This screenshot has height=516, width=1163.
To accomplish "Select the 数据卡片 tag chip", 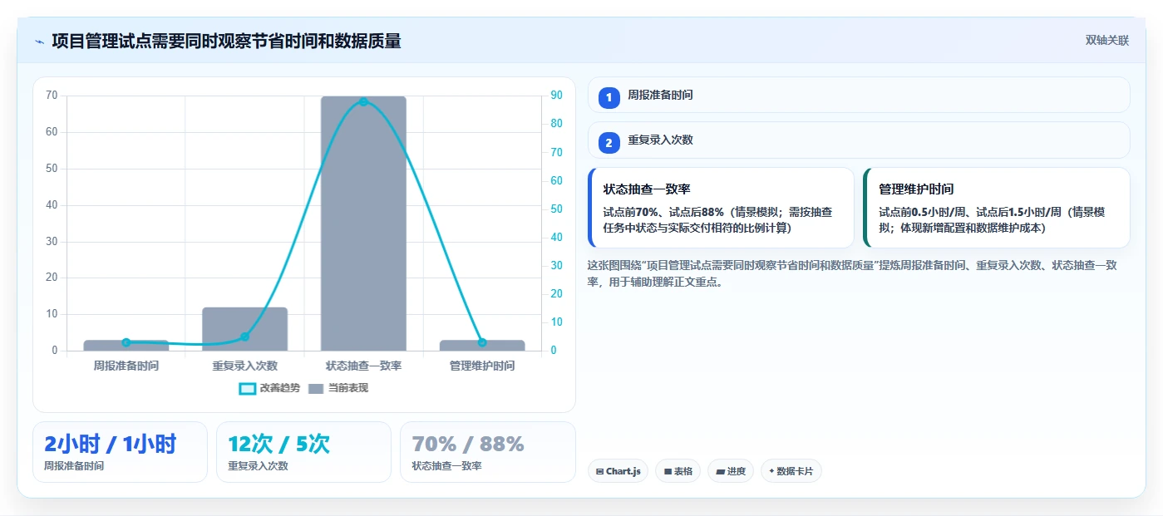I will [x=791, y=471].
